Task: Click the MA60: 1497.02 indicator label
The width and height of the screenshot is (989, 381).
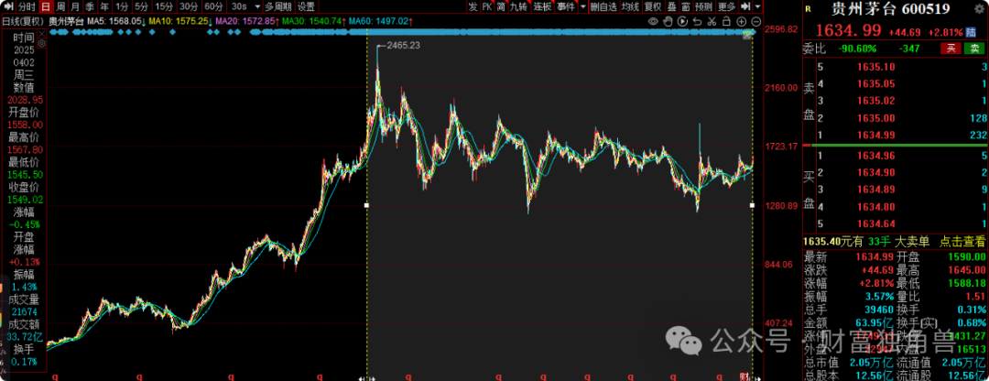Action: point(380,21)
